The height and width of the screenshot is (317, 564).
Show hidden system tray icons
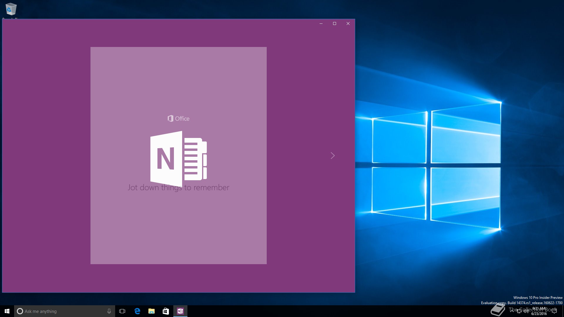pyautogui.click(x=512, y=311)
